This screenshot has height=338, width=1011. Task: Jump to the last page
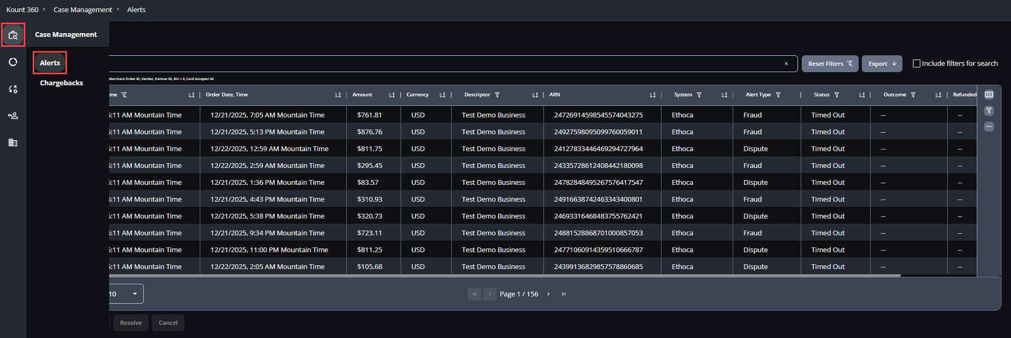click(563, 294)
